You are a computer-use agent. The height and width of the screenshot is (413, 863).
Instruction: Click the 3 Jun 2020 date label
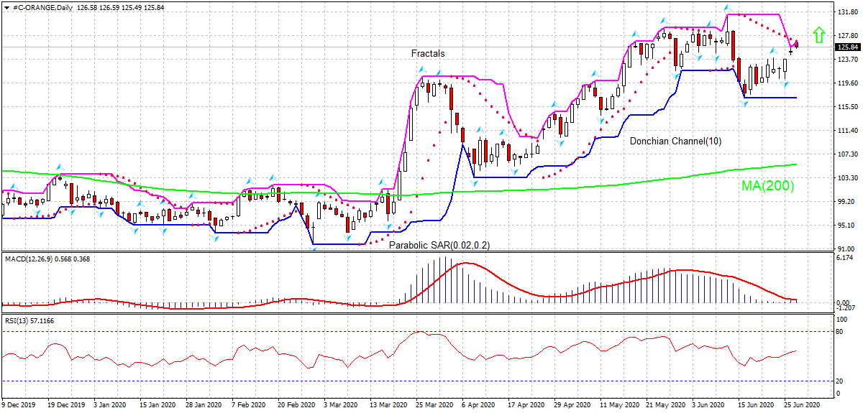[707, 405]
